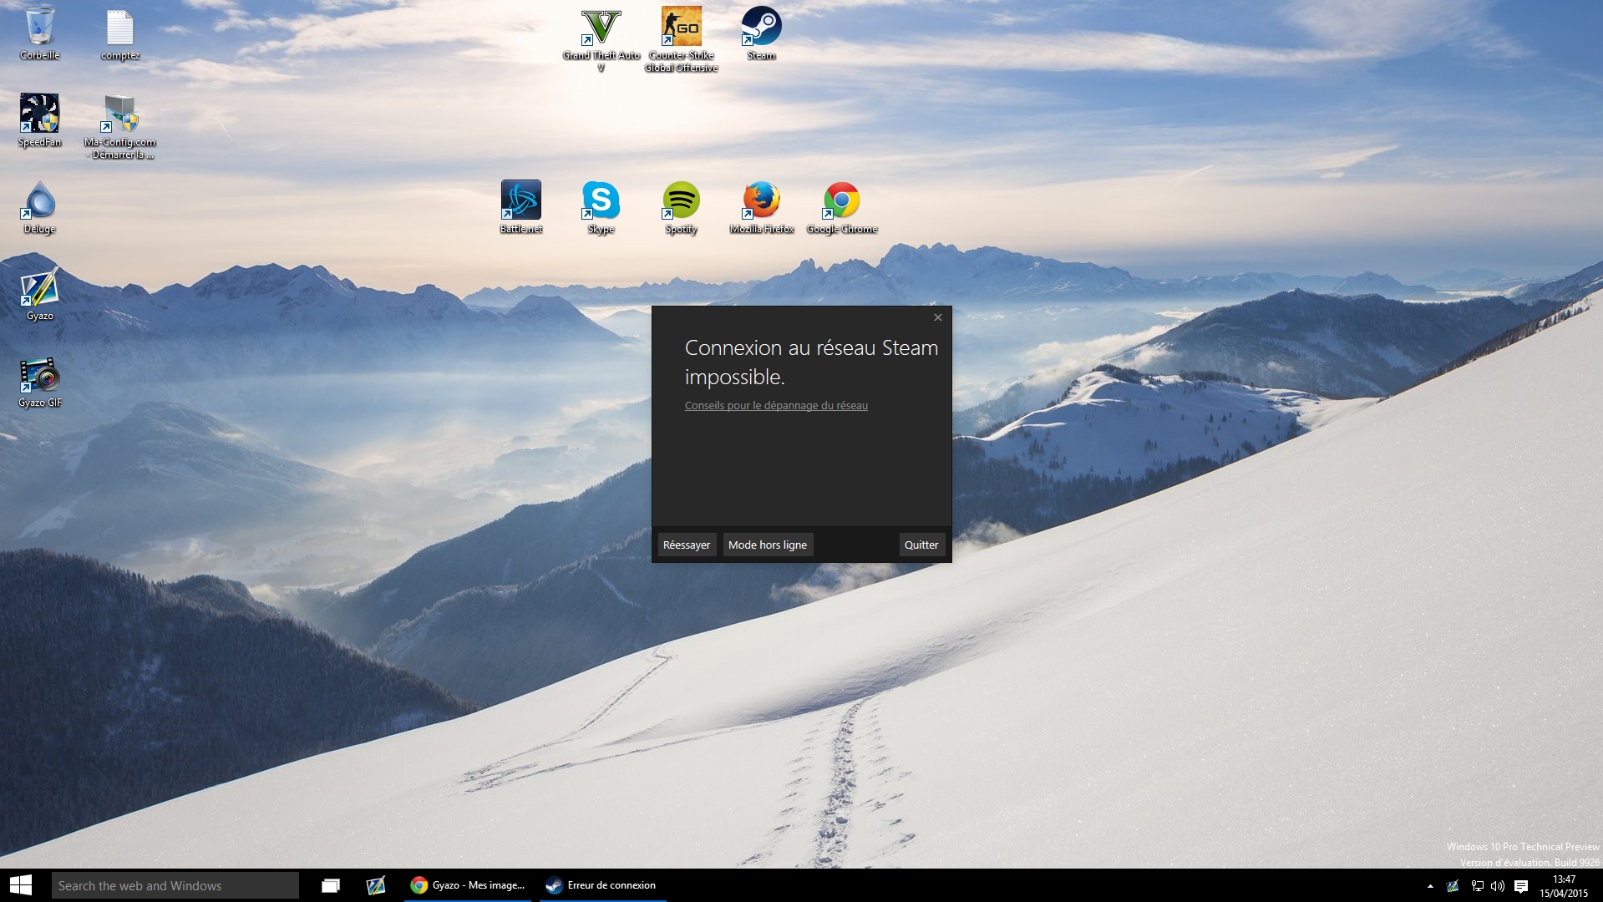
Task: Click Quitter in the Steam dialog
Action: pos(921,545)
